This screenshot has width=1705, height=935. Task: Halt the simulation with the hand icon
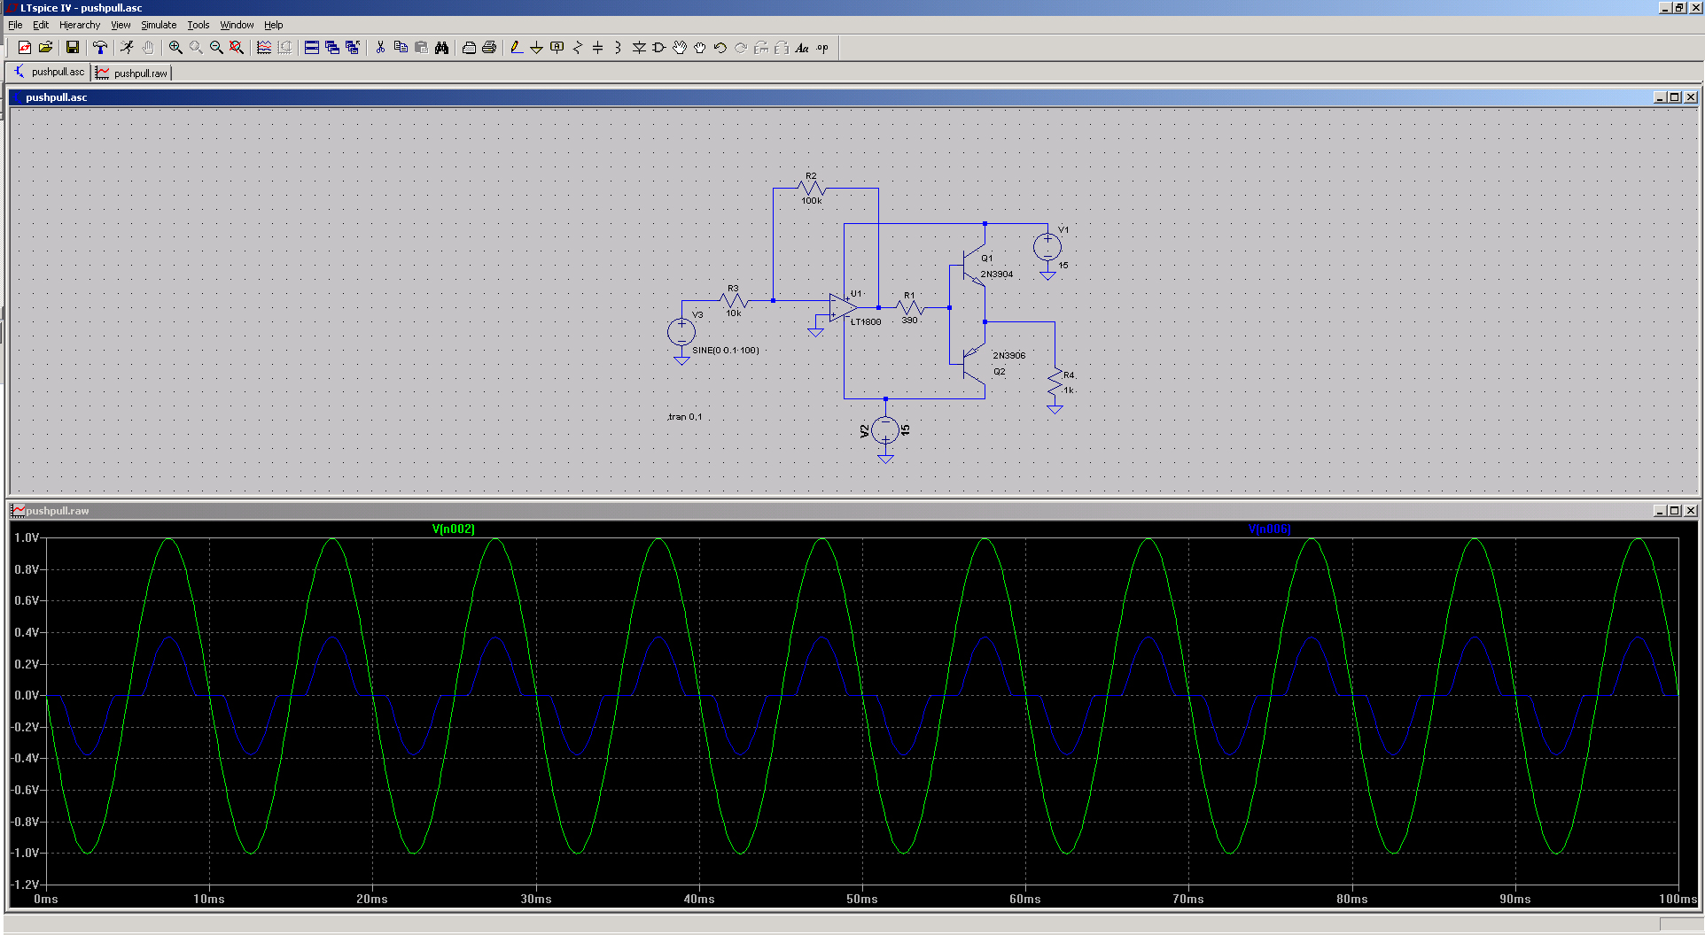[x=148, y=48]
